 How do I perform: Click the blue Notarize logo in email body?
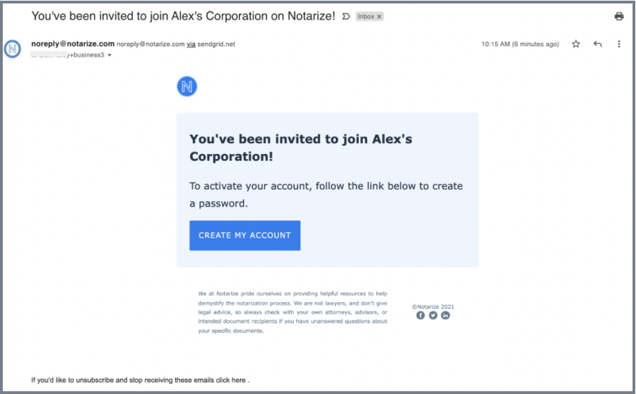coord(187,86)
